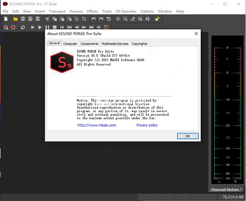The height and width of the screenshot is (201, 246).
Task: Click the Paste icon right of Copy
Action: coord(62,19)
